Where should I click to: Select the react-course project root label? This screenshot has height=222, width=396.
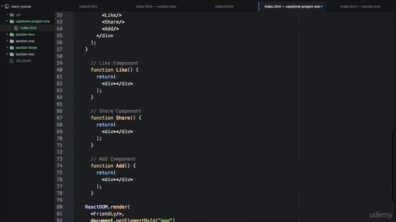point(21,7)
